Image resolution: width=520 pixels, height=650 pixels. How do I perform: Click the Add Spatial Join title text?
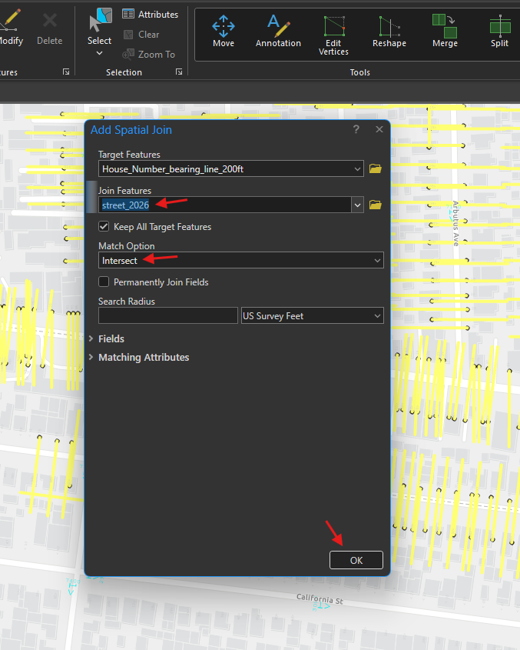point(131,130)
